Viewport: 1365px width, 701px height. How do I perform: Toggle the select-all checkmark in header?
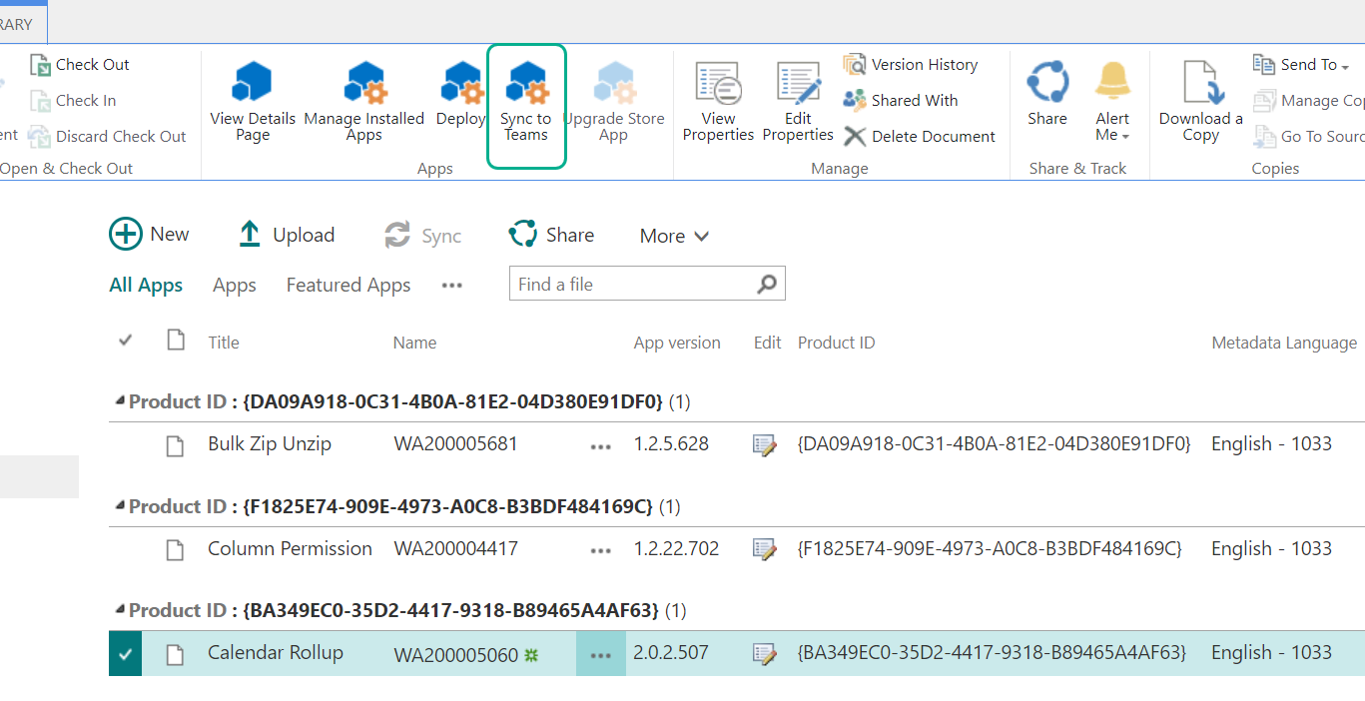126,341
